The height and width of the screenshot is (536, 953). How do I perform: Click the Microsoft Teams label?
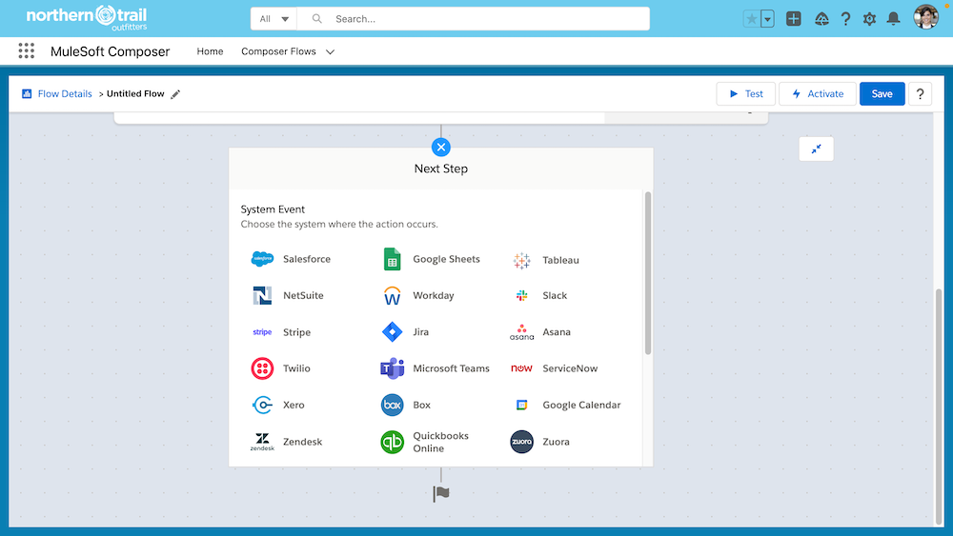451,368
